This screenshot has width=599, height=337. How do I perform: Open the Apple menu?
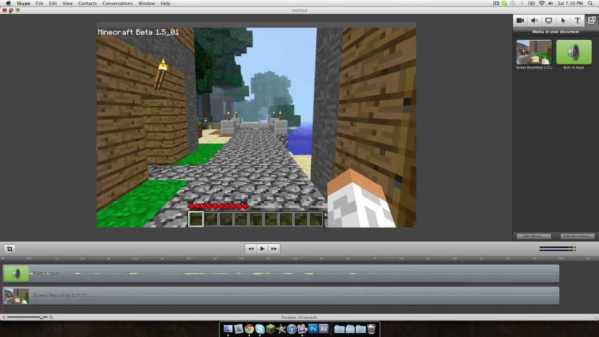(x=8, y=3)
